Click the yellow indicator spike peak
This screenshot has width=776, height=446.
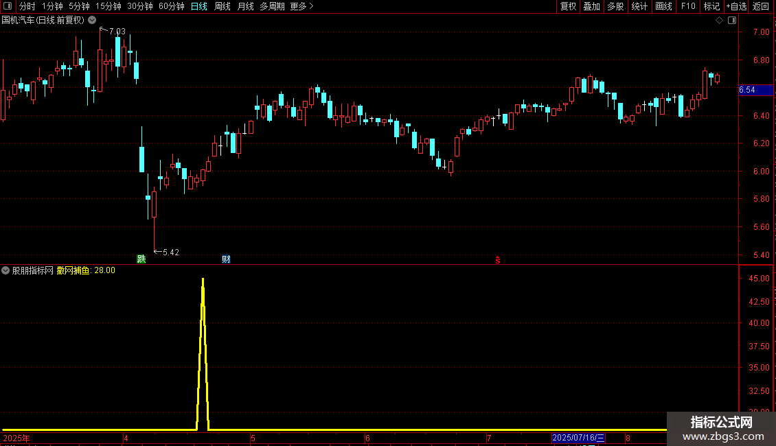[203, 280]
